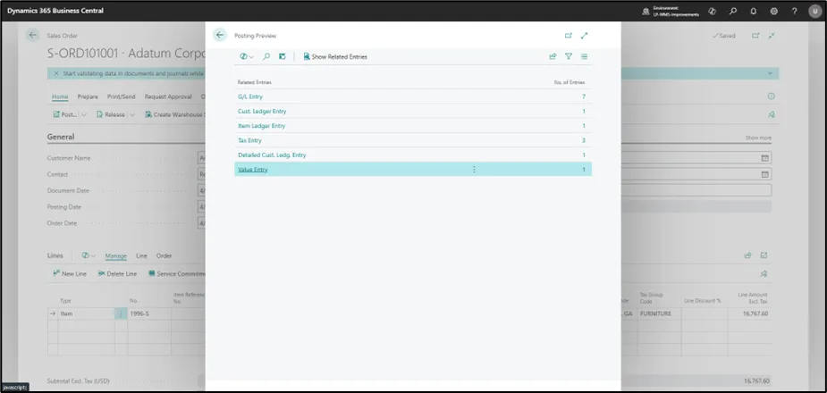Open the settings gear in the top bar
Viewport: 827px width, 393px height.
773,11
